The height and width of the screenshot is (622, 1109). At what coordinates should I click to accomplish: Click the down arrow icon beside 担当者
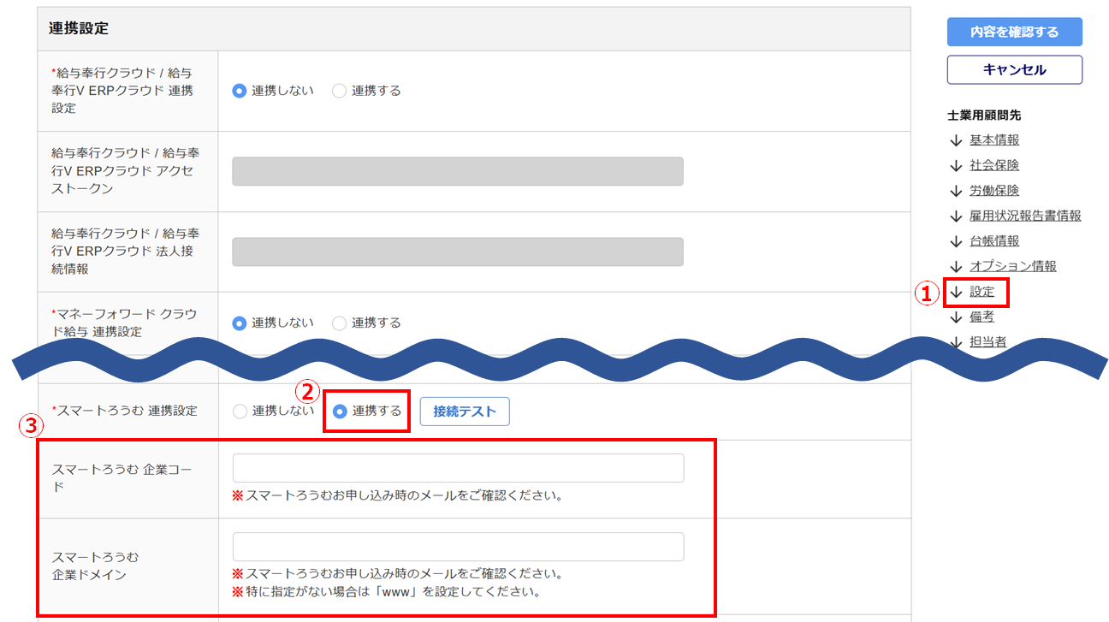point(956,342)
